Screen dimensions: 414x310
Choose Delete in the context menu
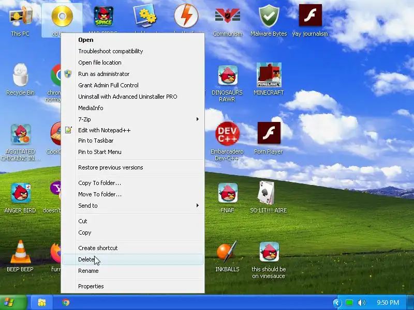133,259
